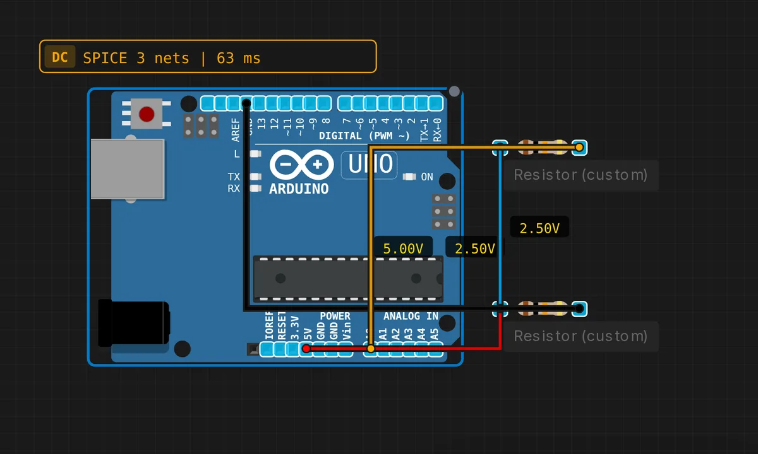
Task: Select digital pin 2
Action: (x=410, y=103)
